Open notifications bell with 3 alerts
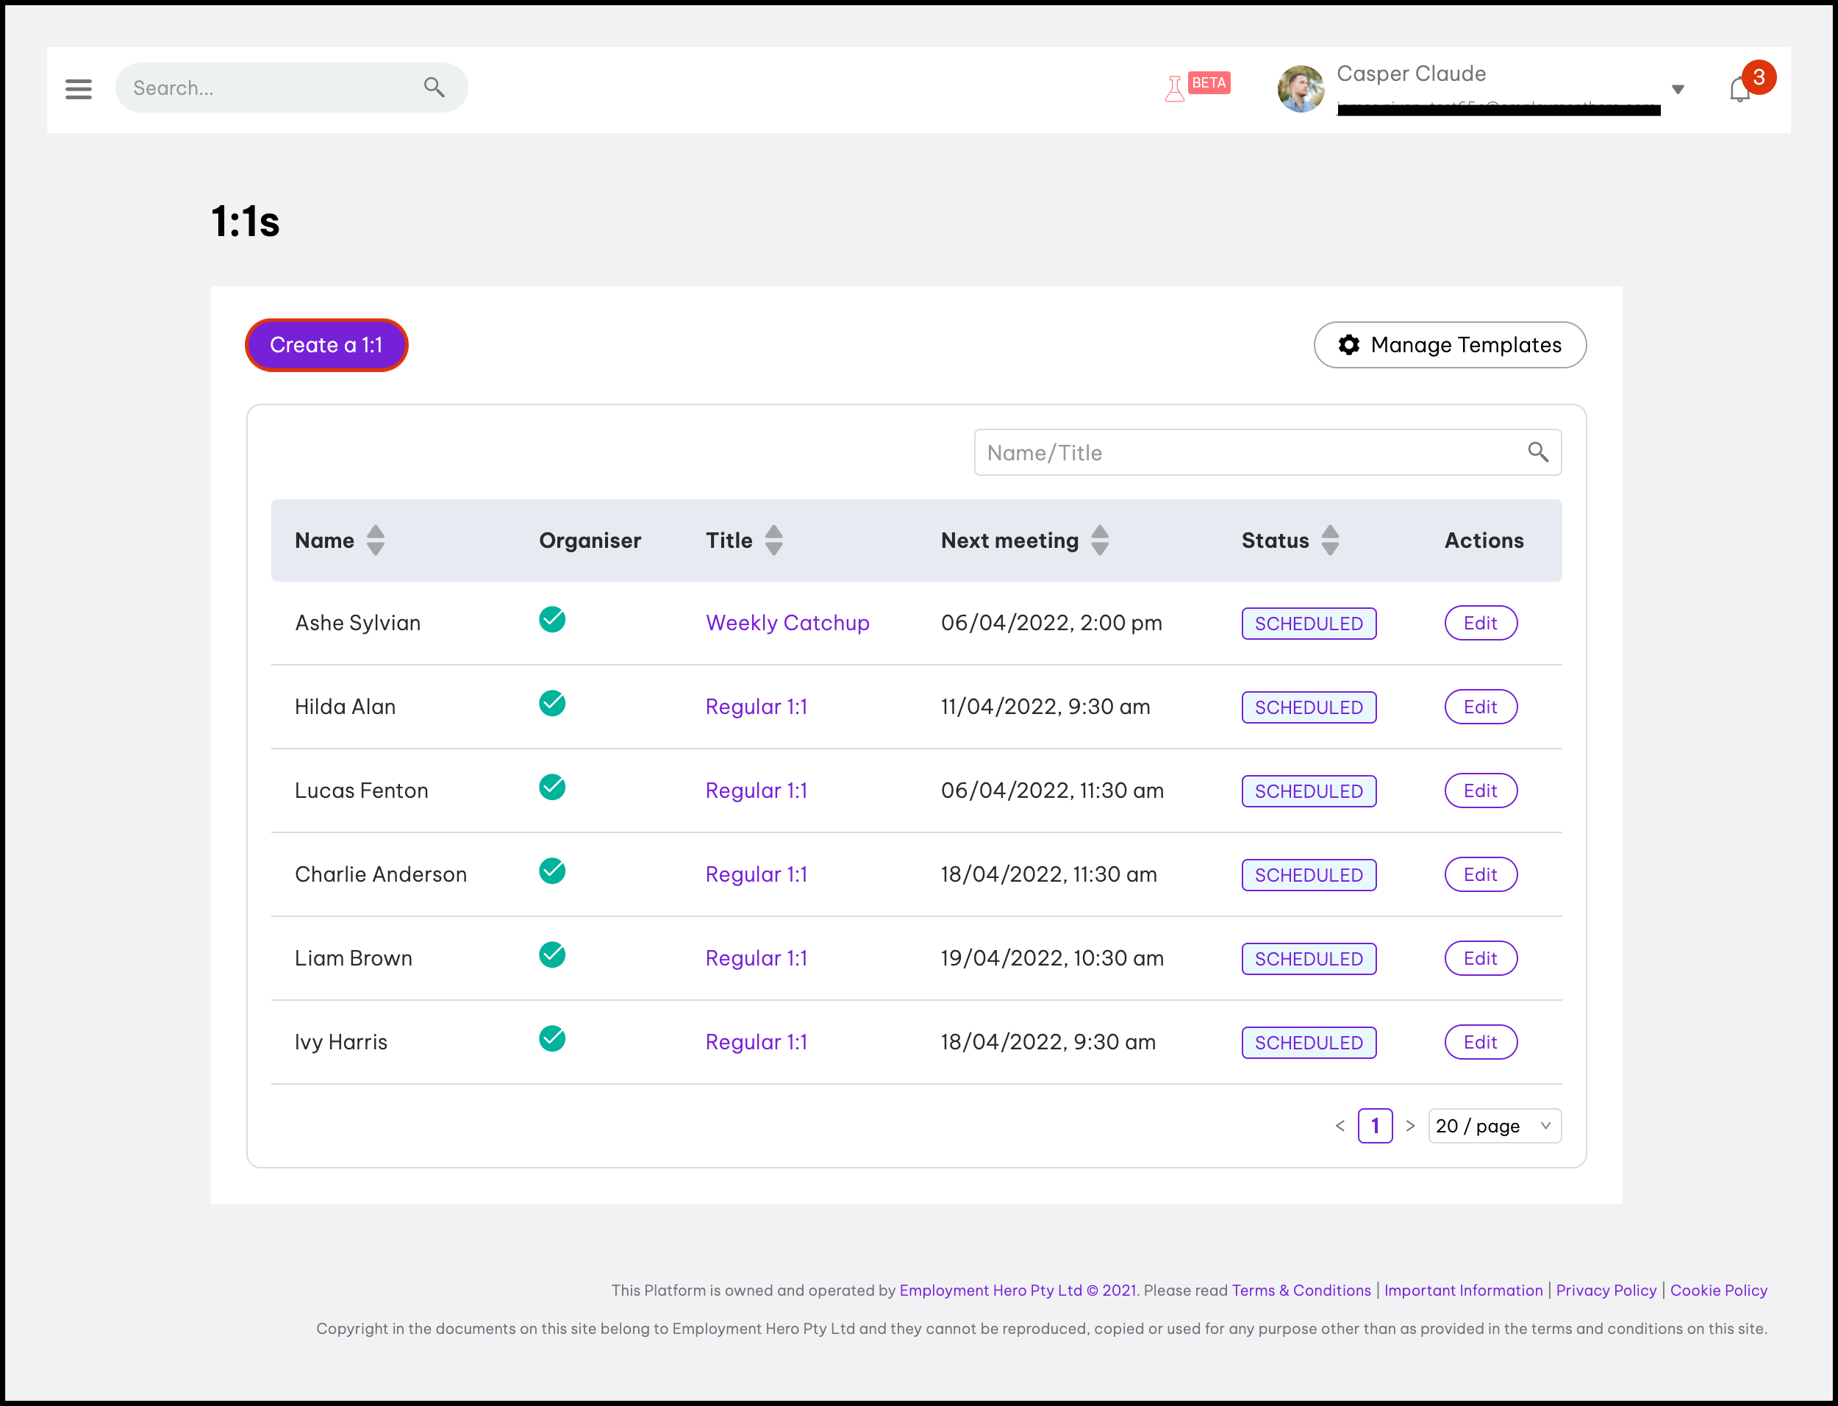 coord(1740,89)
